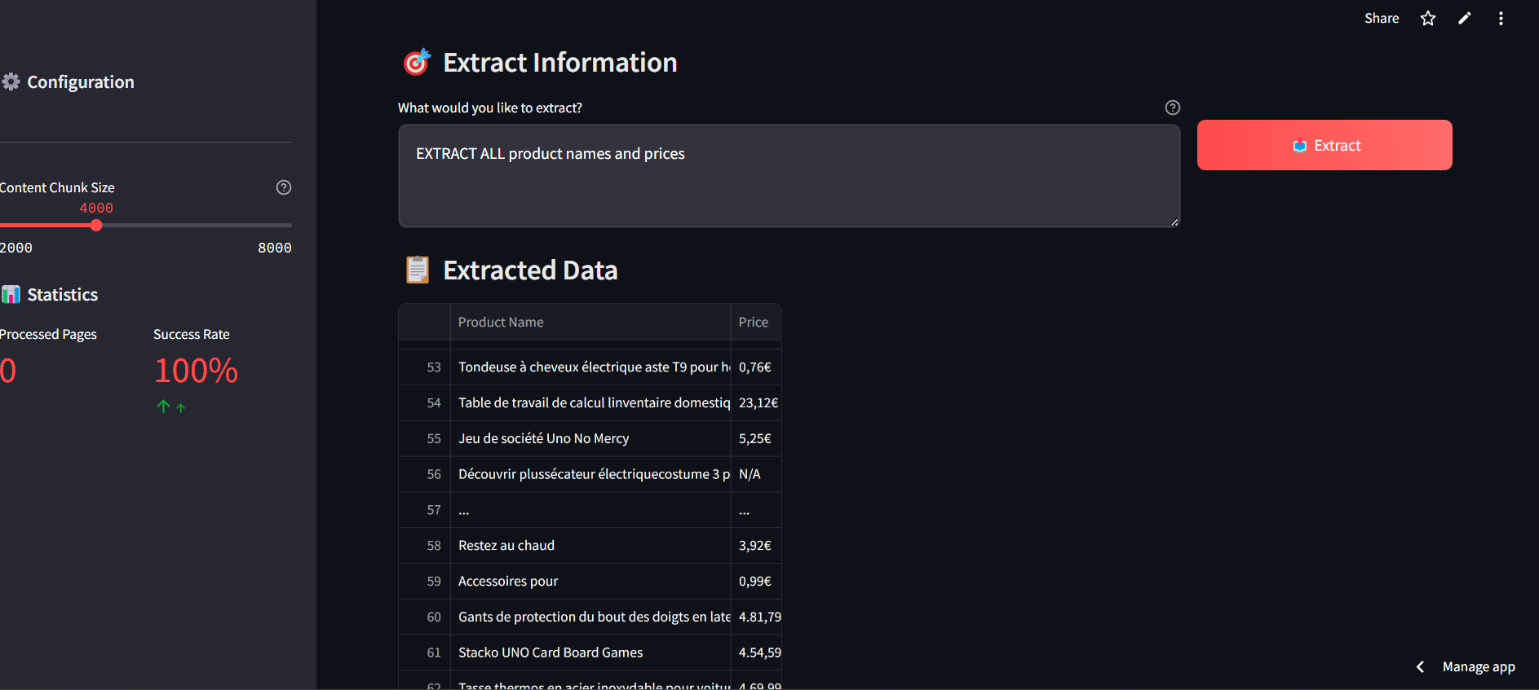Click the 100% Success Rate value
This screenshot has height=690, width=1539.
point(196,371)
